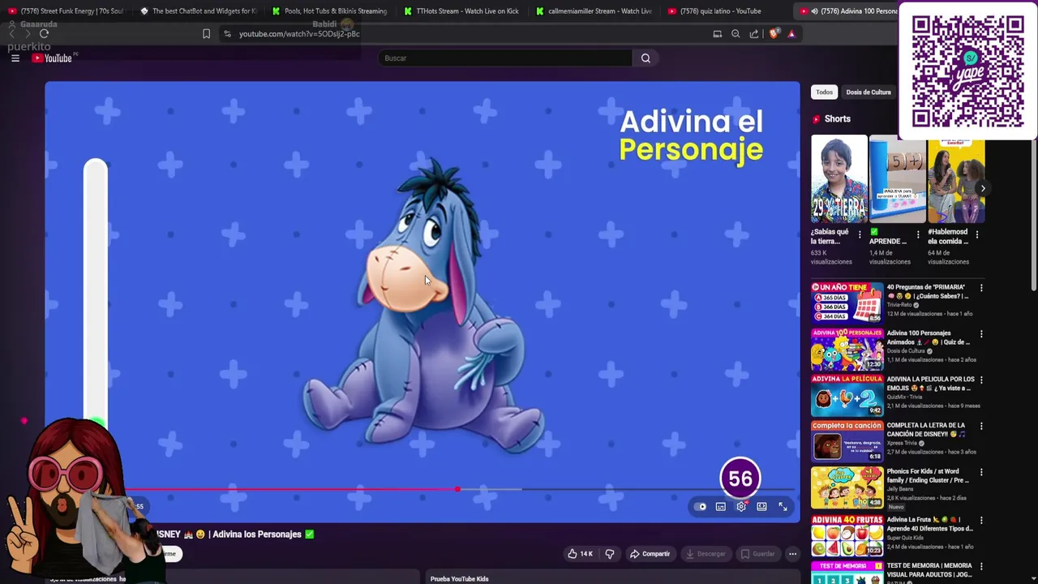The height and width of the screenshot is (584, 1038).
Task: Open the APRENDE short thumbnail
Action: [x=898, y=180]
